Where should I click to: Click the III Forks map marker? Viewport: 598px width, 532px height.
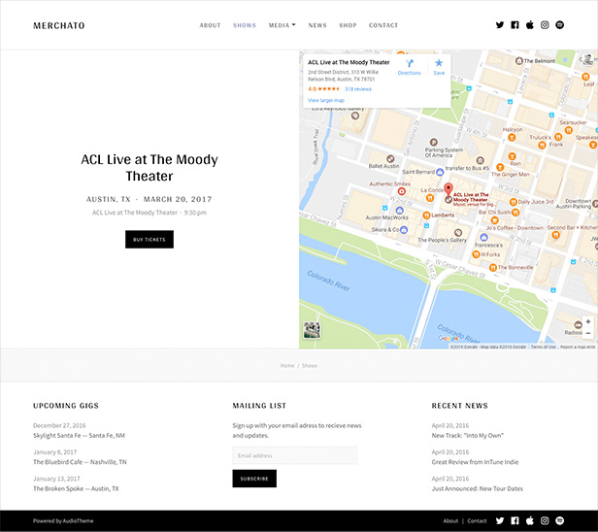click(476, 254)
